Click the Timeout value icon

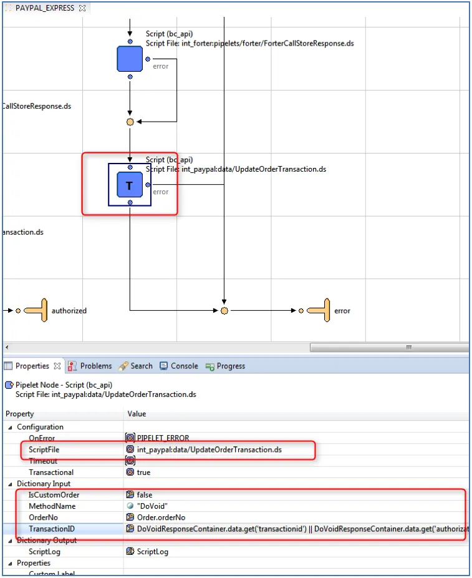[x=130, y=461]
